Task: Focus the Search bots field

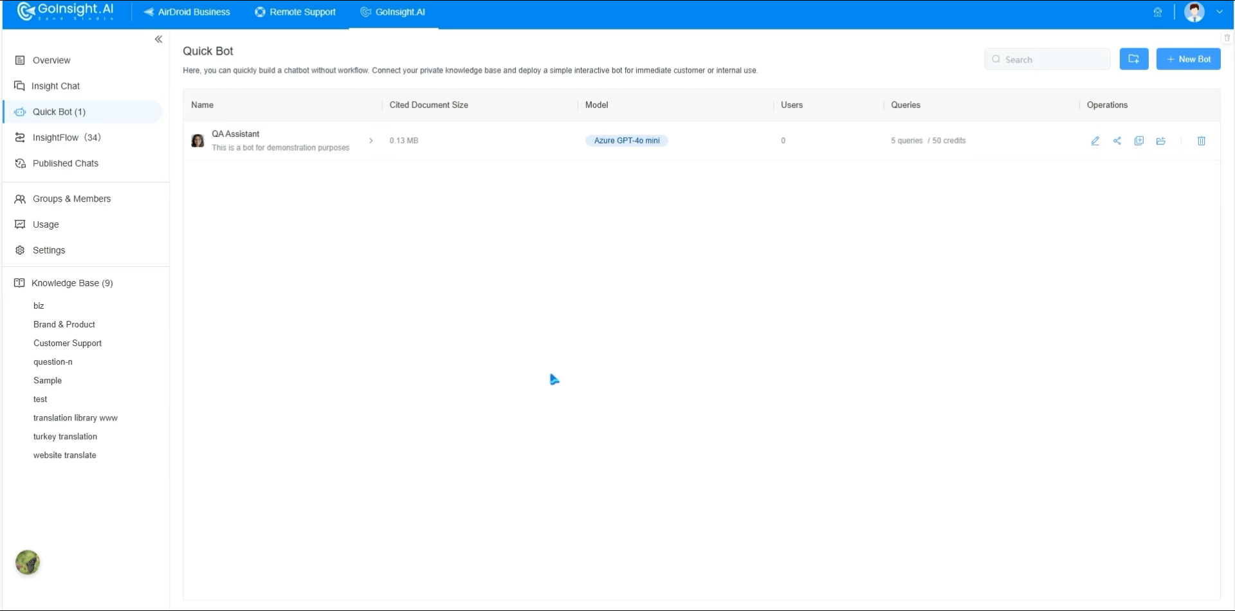Action: [1047, 59]
